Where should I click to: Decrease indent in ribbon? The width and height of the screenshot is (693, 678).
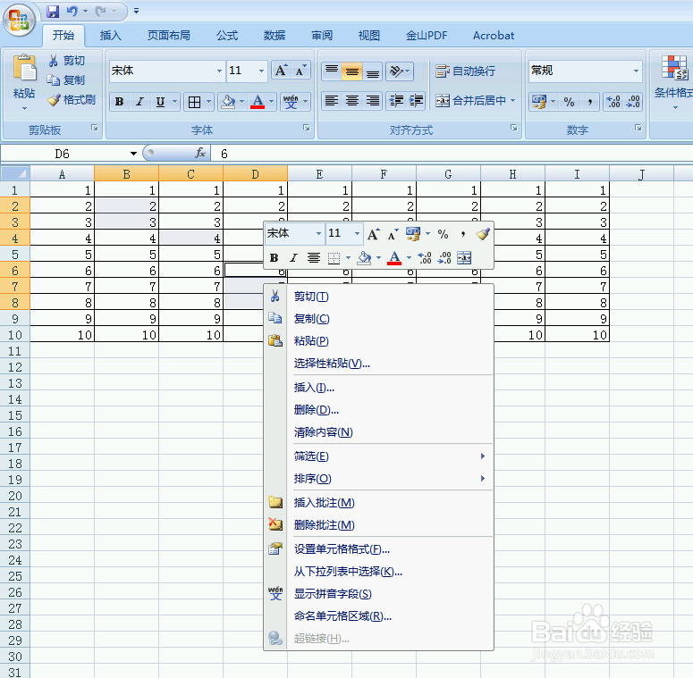click(396, 101)
